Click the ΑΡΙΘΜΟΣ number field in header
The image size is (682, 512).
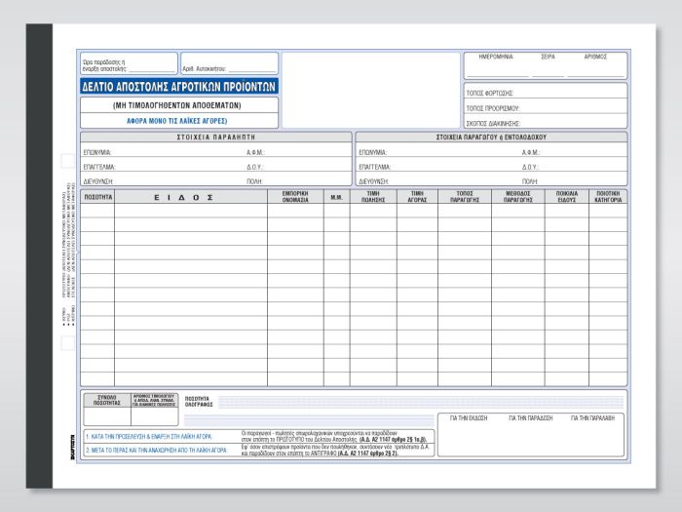tap(595, 65)
